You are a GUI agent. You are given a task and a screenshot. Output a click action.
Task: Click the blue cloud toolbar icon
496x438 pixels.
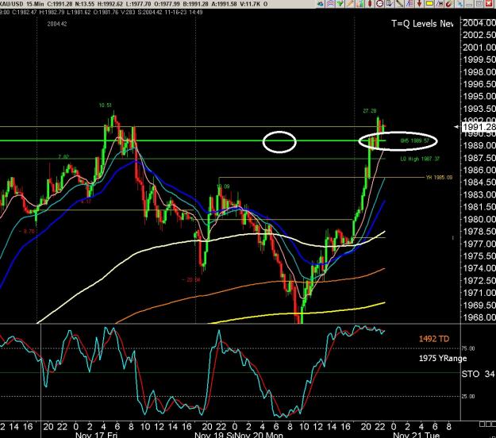pyautogui.click(x=321, y=4)
